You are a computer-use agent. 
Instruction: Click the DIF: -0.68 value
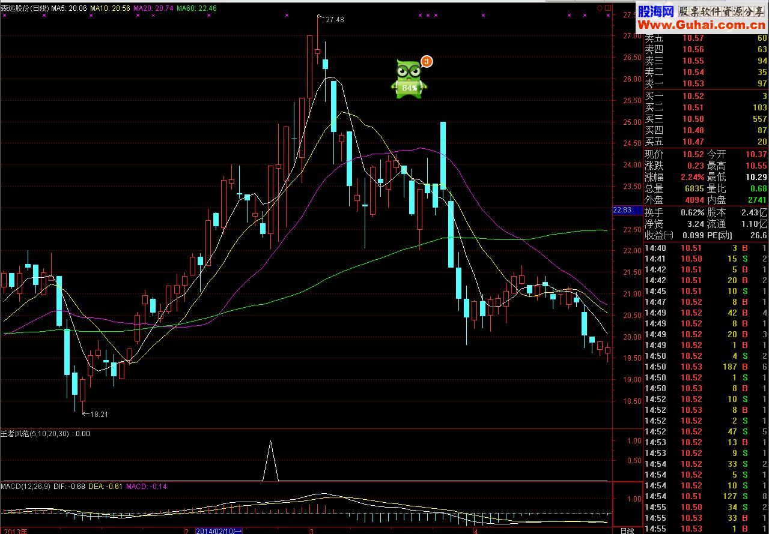click(70, 485)
